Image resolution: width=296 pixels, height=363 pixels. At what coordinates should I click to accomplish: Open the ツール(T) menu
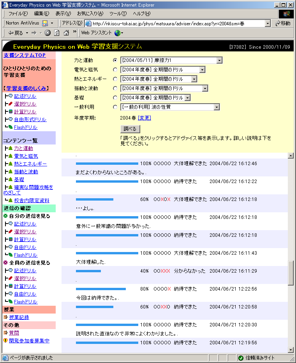pos(118,14)
